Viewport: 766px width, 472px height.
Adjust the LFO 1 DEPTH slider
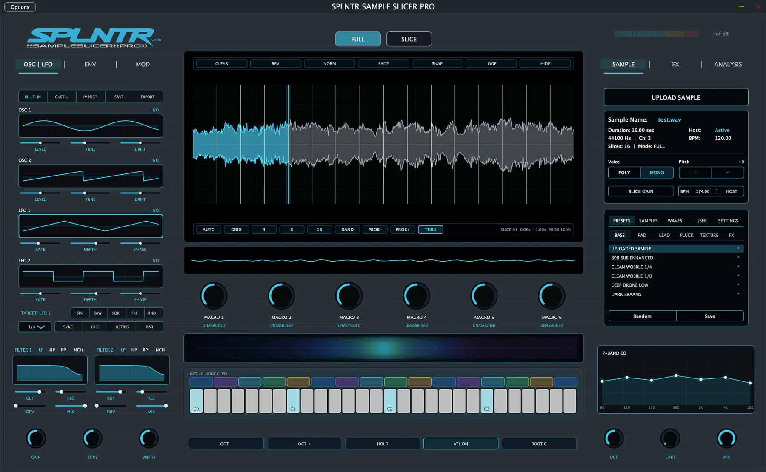coord(90,243)
